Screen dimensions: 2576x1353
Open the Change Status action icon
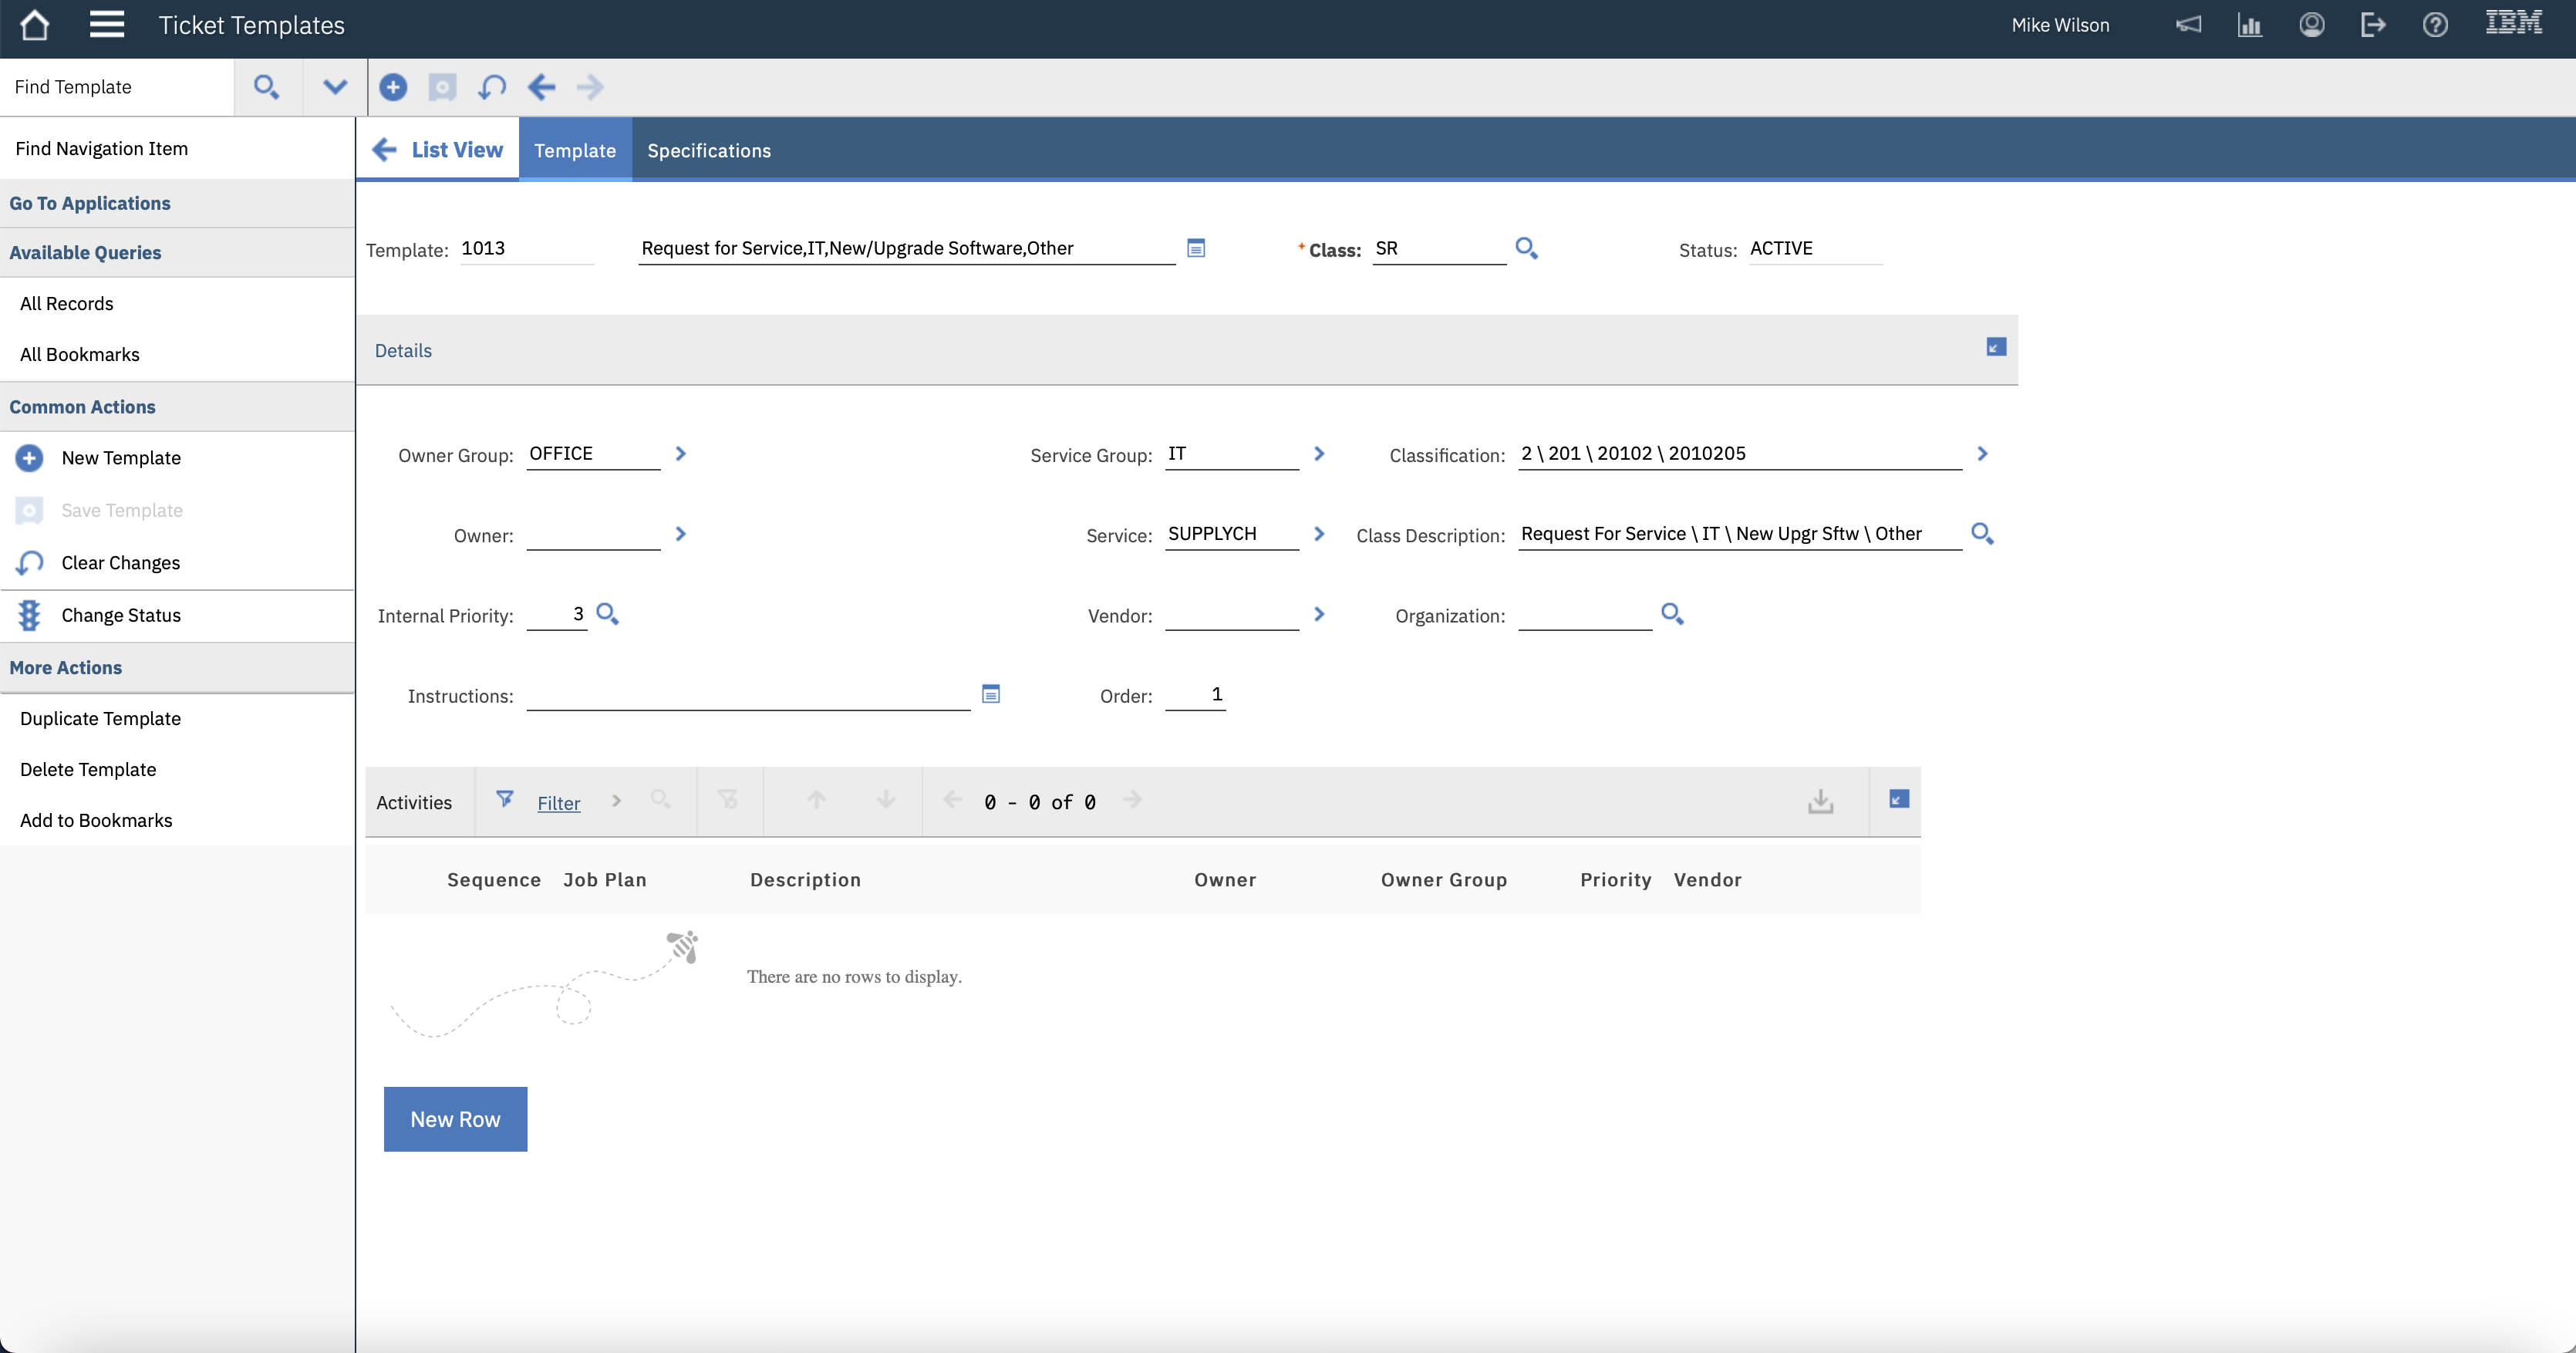pyautogui.click(x=29, y=614)
